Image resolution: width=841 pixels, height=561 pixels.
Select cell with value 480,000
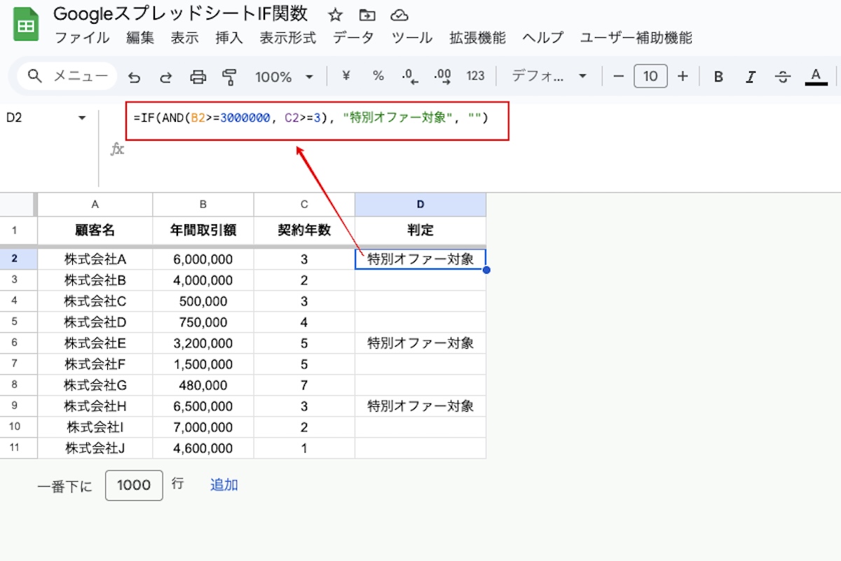[x=203, y=385]
